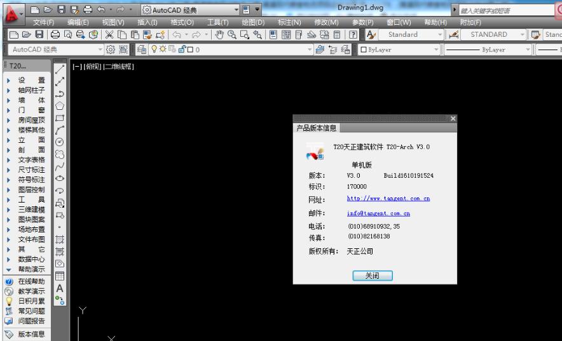Screen dimensions: 562x341
Task: Open the 绘图(D) menu
Action: [x=253, y=22]
